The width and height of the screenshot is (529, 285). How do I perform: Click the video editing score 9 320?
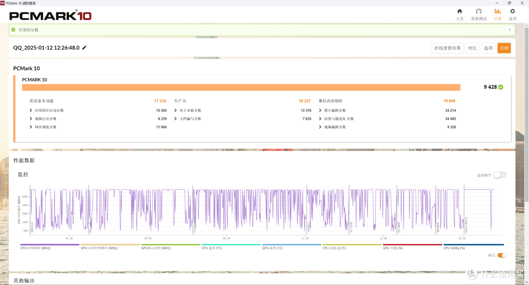[x=452, y=127]
